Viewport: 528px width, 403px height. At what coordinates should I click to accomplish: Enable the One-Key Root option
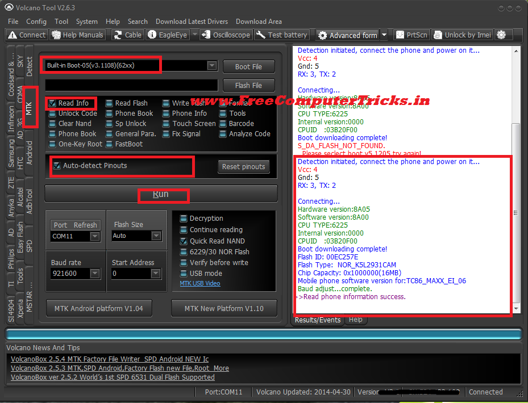pos(52,144)
